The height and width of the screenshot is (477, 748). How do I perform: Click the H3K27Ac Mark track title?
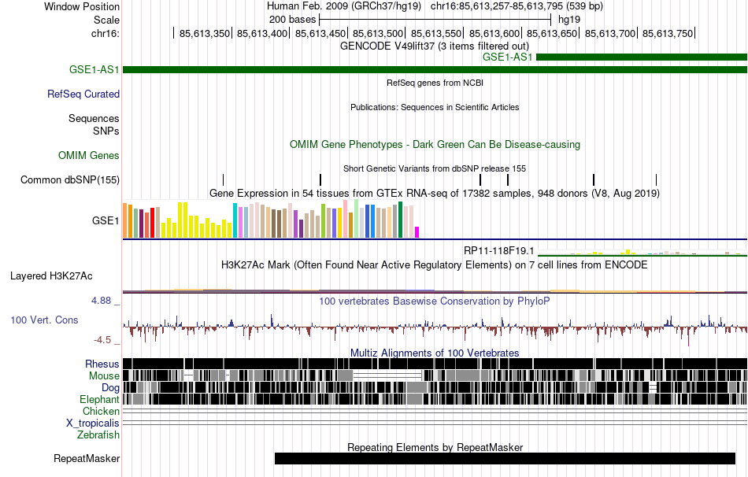[x=434, y=264]
